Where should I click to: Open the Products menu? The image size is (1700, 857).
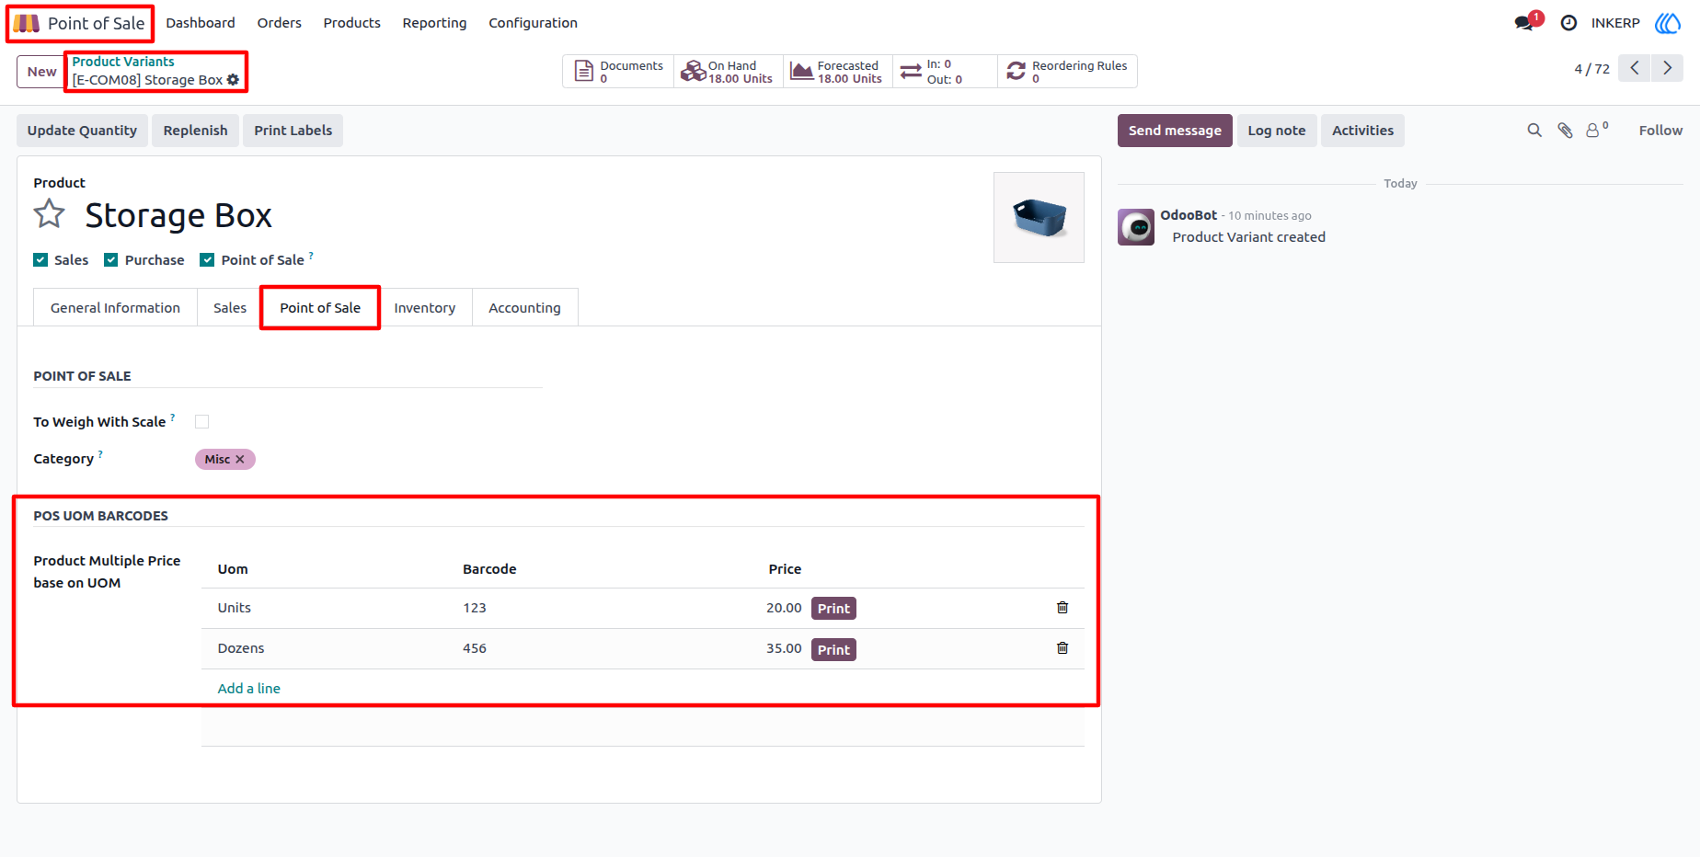coord(351,23)
